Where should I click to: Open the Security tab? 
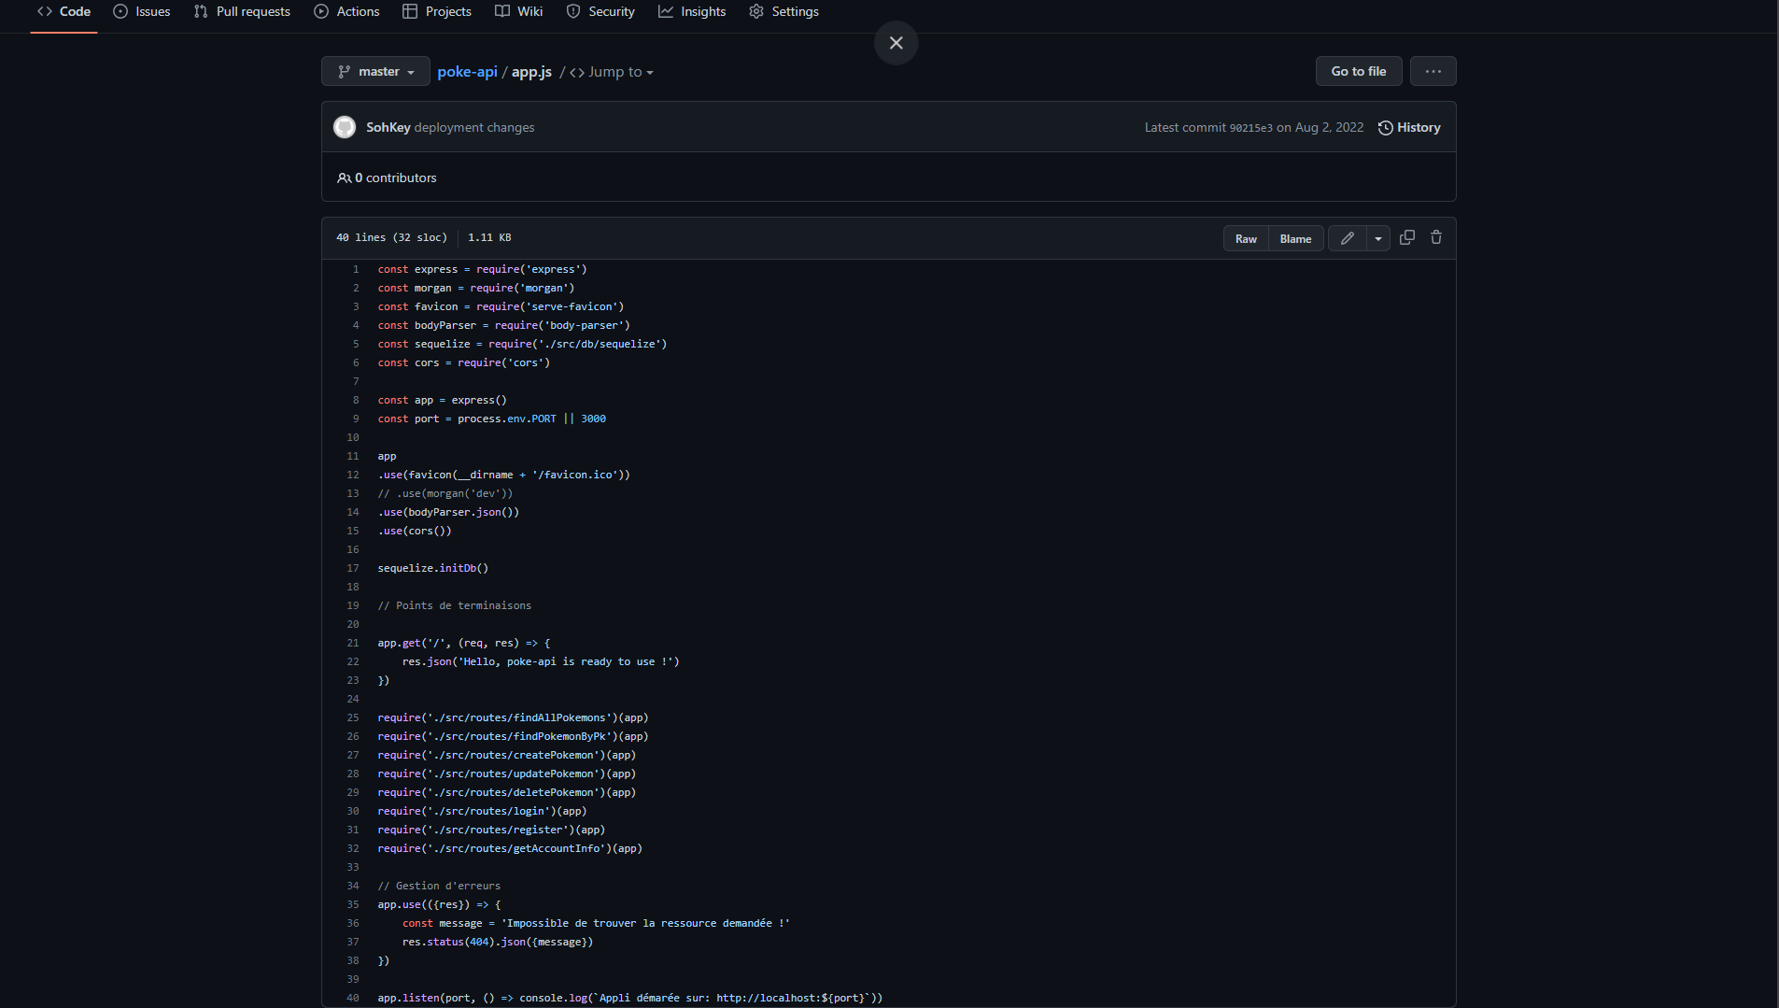tap(600, 11)
